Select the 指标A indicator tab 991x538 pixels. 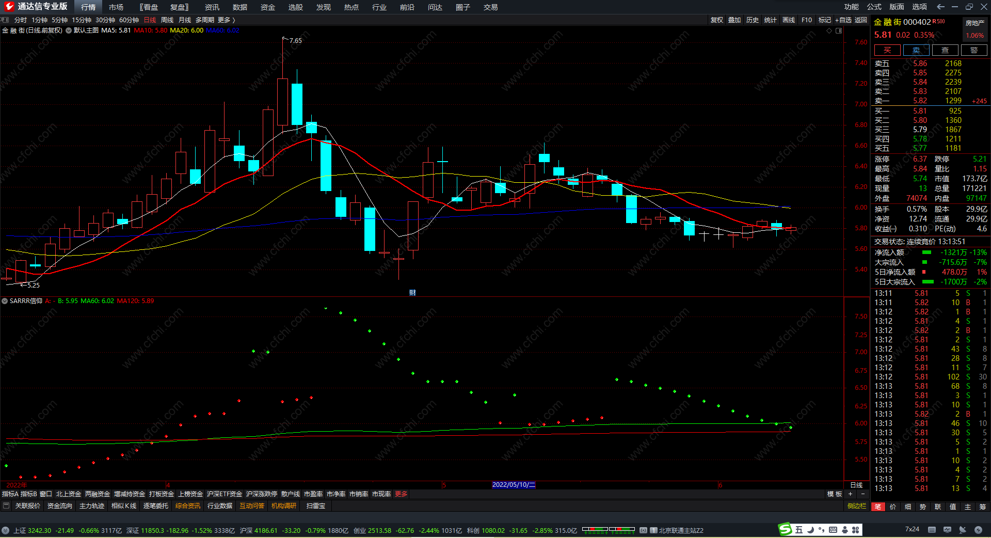[x=10, y=494]
